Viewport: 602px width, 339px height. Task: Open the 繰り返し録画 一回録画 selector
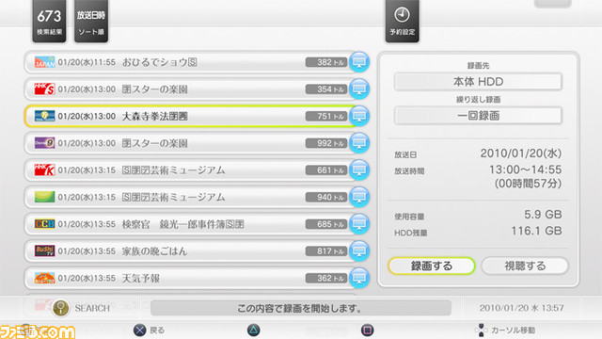click(478, 115)
